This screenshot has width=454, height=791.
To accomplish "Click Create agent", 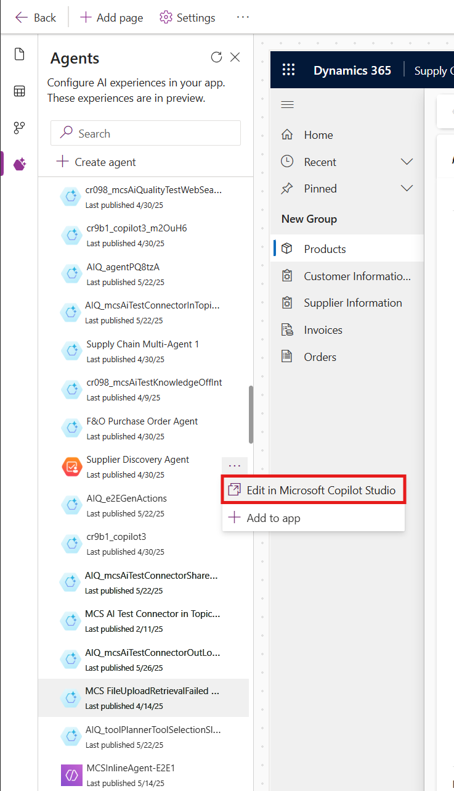I will point(96,162).
